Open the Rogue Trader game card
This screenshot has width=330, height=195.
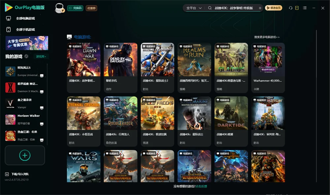click(120, 122)
